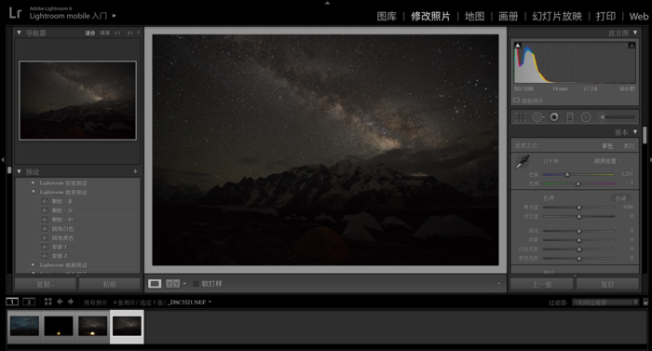Apply the 晕影 2 preset
Screen dimensions: 652x351
[60, 256]
